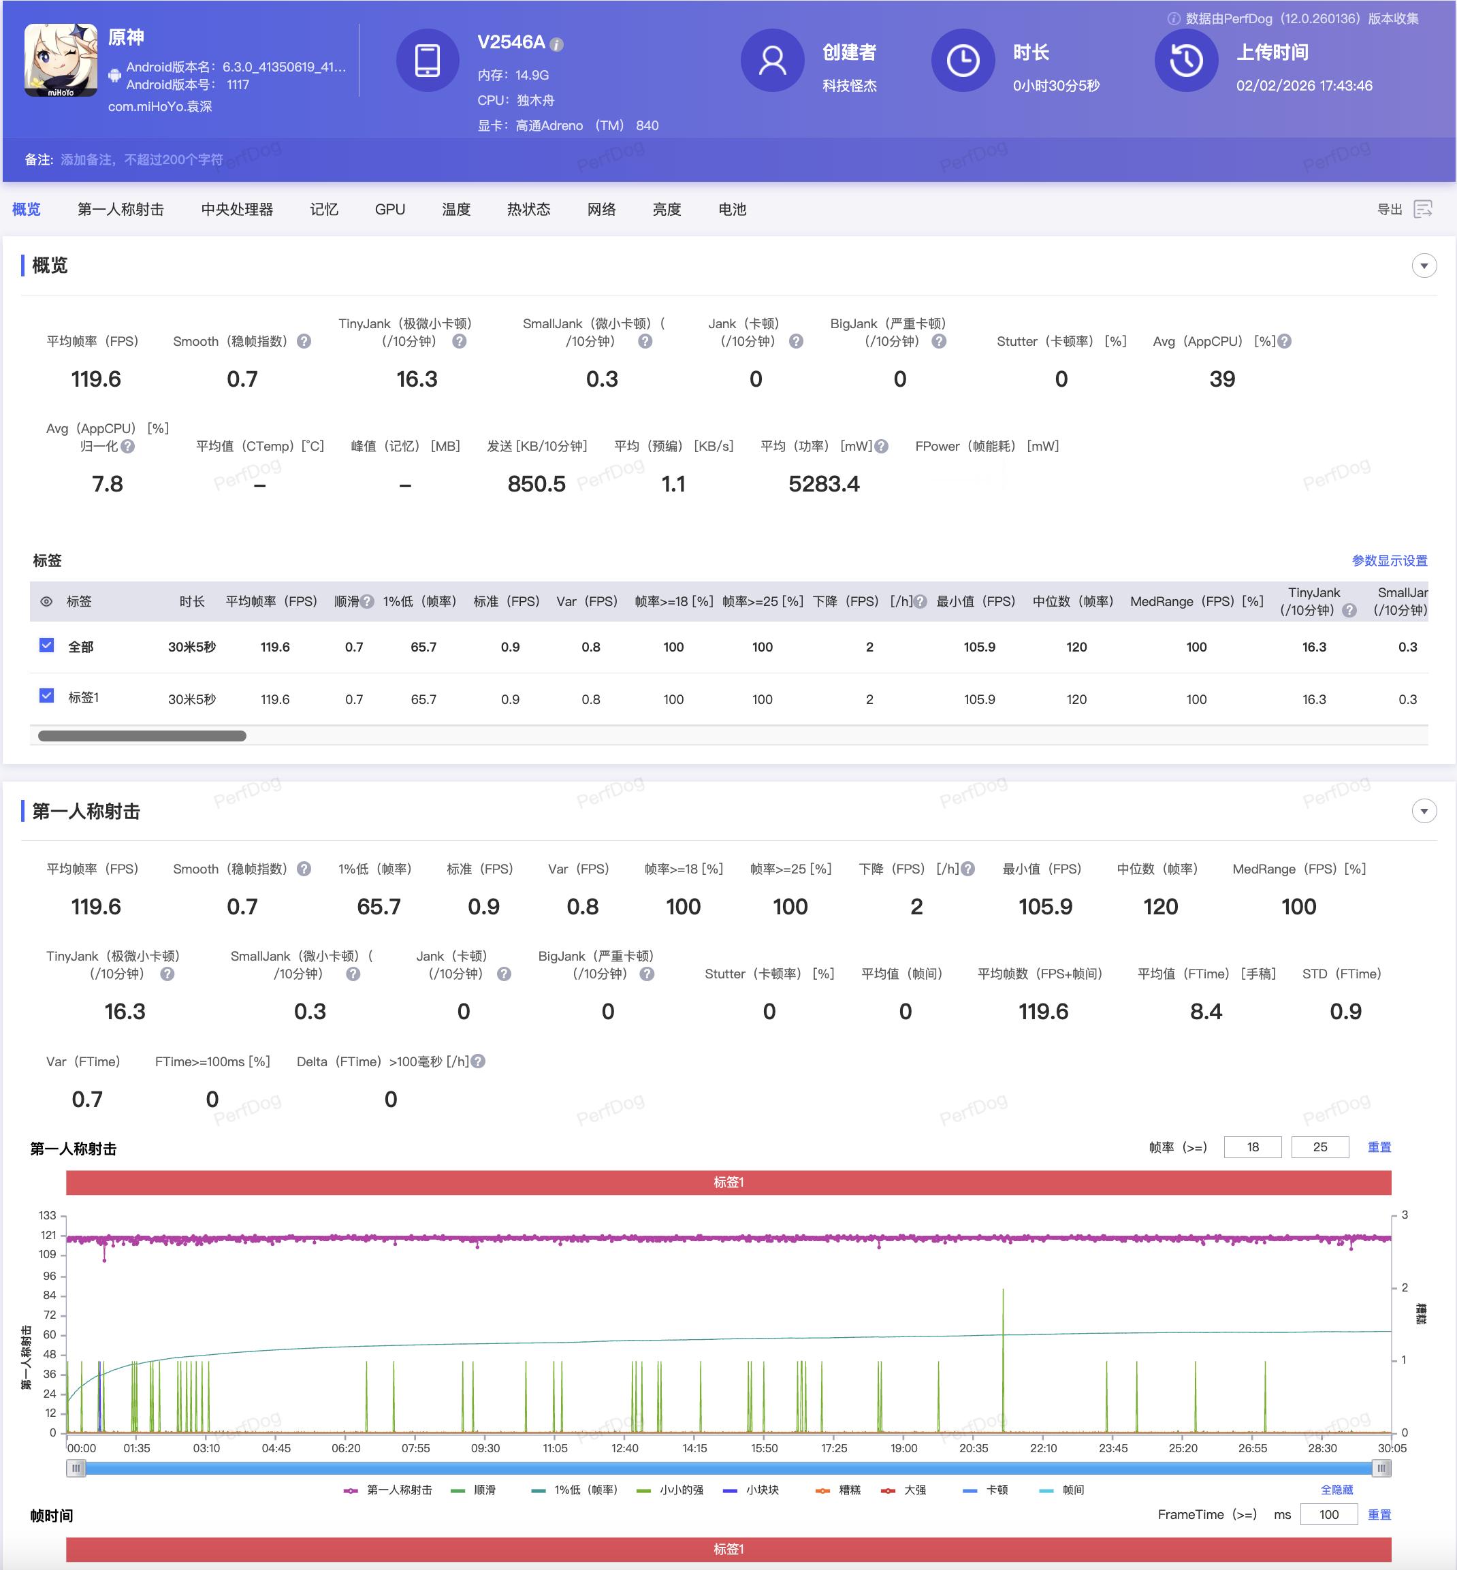1457x1570 pixels.
Task: Uncheck the 全部 row checkbox
Action: coord(46,646)
